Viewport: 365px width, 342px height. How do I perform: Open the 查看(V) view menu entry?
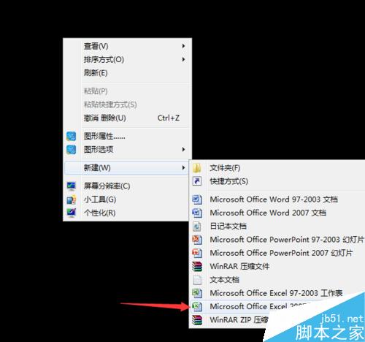[127, 46]
